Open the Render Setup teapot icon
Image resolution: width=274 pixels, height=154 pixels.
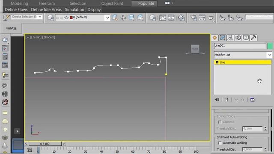pos(194,18)
